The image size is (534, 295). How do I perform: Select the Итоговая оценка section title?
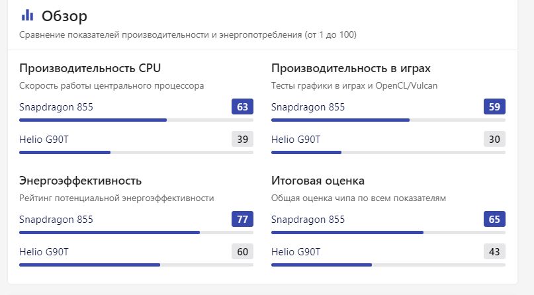[318, 181]
